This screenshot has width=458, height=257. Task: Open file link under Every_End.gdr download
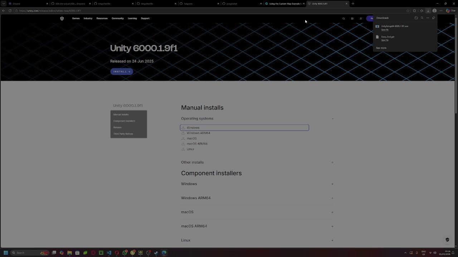(385, 40)
